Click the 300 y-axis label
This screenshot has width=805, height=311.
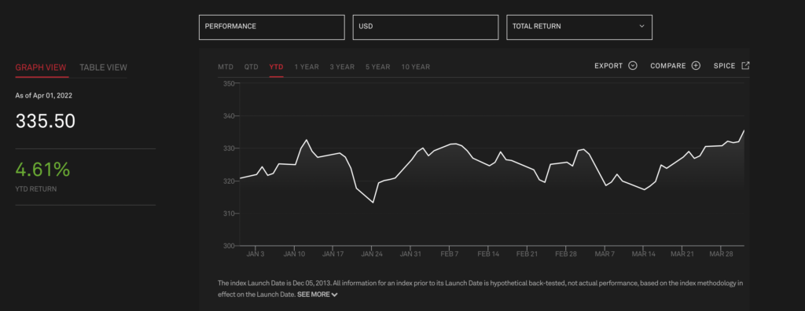pos(229,246)
